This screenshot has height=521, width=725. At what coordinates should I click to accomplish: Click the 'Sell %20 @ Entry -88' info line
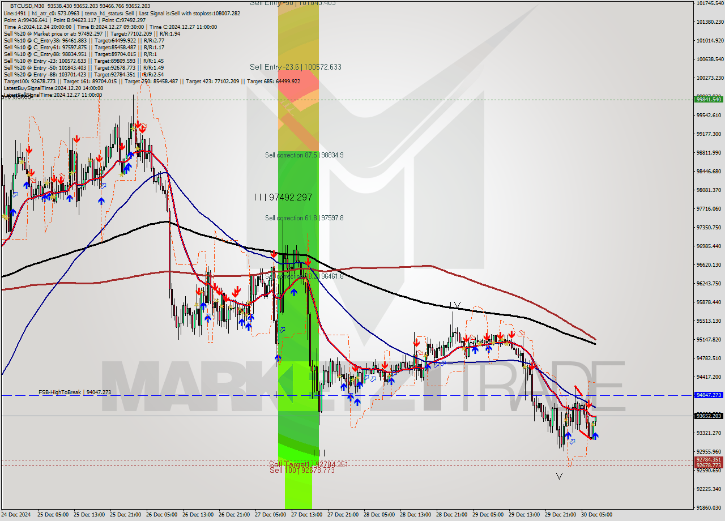point(84,74)
